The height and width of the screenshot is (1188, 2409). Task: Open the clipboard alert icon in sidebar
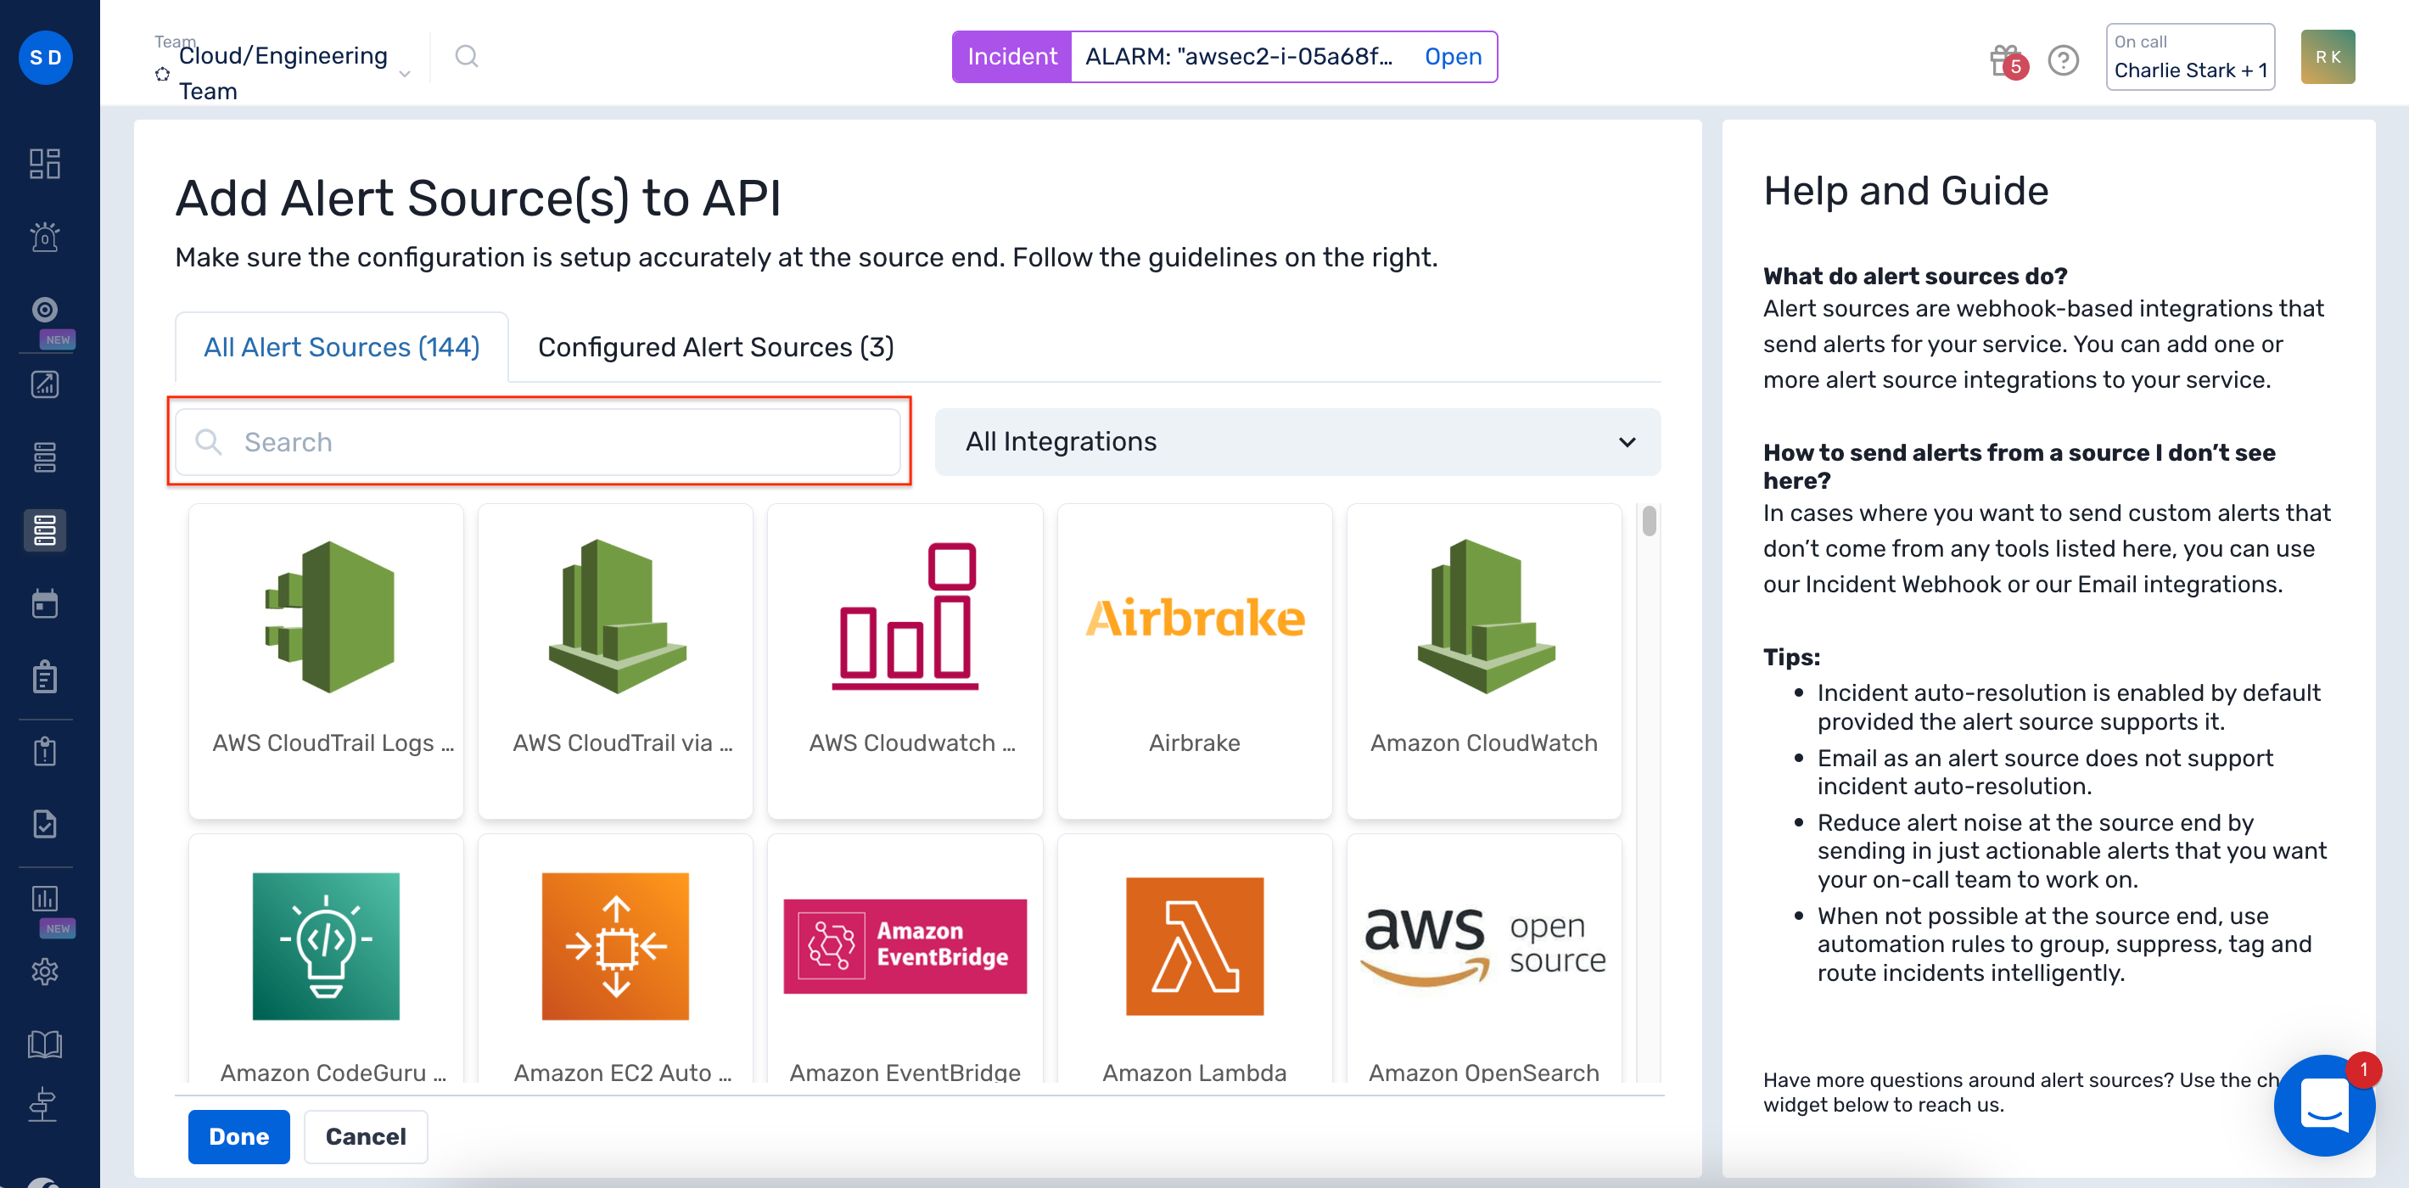45,751
